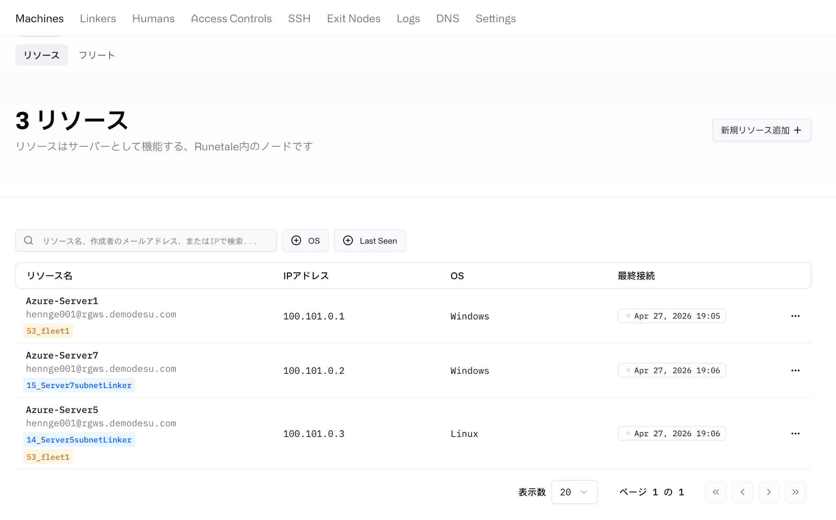836x520 pixels.
Task: Select the リソース sub-tab
Action: point(42,55)
